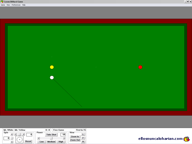This screenshot has height=144, width=192.
Task: Set power to Low
Action: (x=42, y=142)
